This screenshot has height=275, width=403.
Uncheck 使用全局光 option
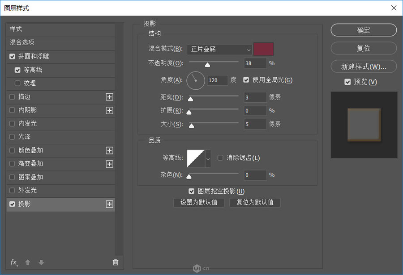coord(246,79)
